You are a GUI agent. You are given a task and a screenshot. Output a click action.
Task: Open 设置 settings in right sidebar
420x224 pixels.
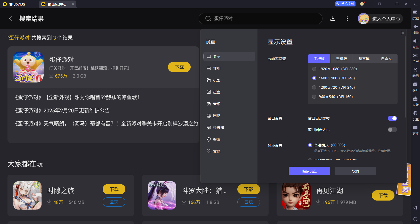click(415, 116)
